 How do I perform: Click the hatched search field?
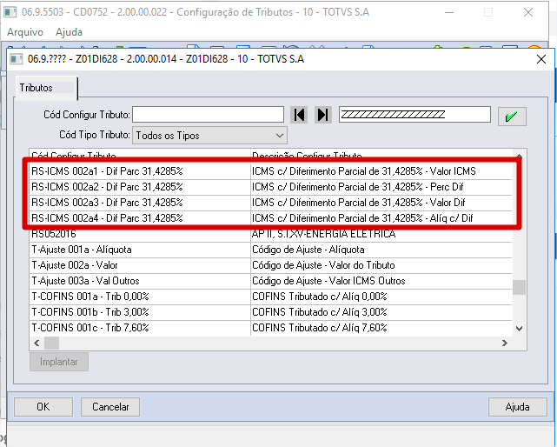pyautogui.click(x=414, y=115)
